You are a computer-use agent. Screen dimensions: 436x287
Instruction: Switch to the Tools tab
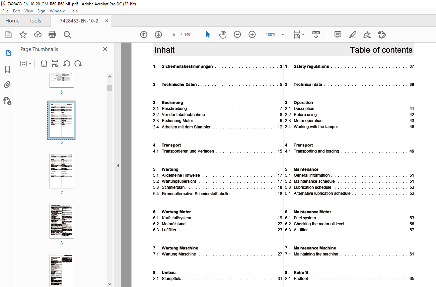point(35,21)
